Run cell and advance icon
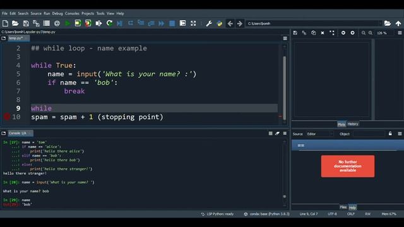This screenshot has height=227, width=404. pos(88,23)
